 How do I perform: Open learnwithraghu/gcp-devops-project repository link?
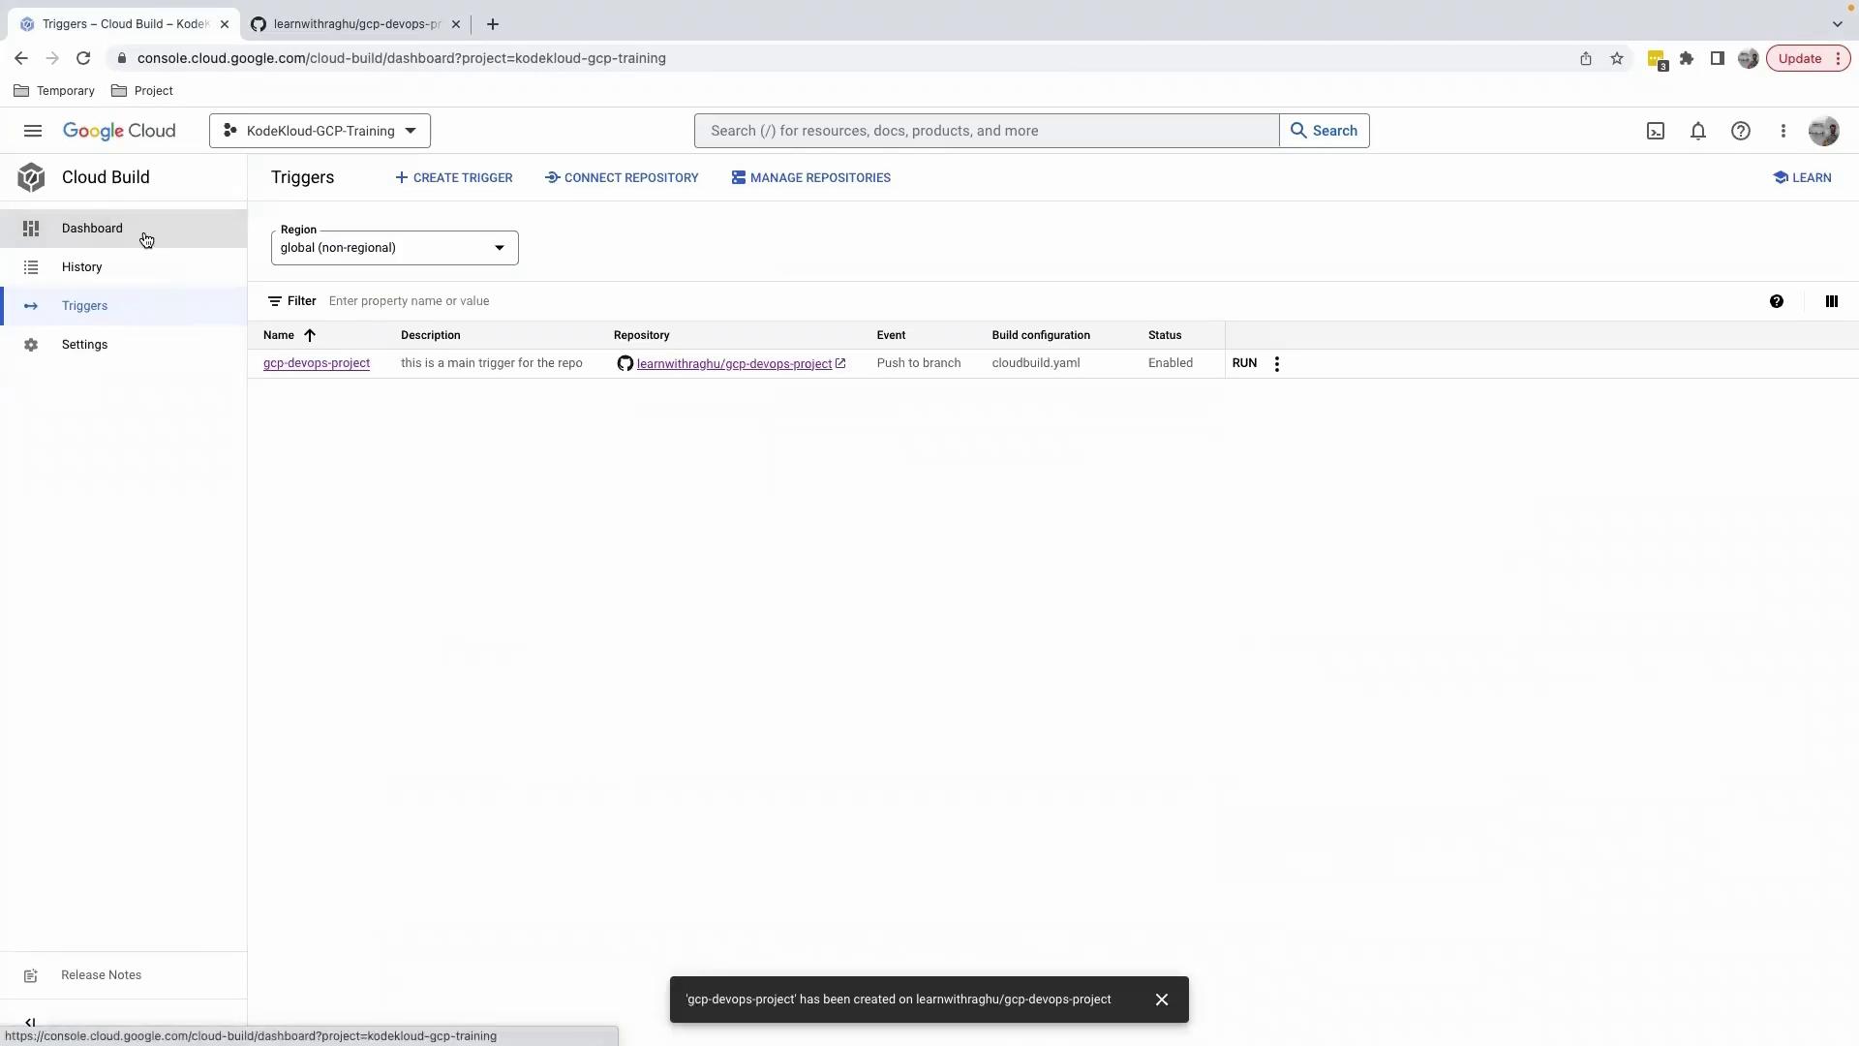tap(734, 364)
